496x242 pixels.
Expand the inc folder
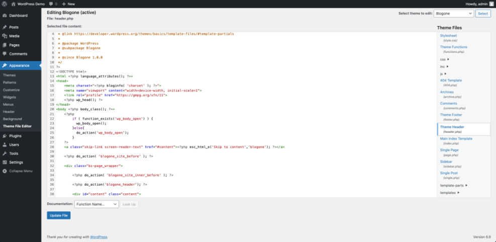click(444, 66)
